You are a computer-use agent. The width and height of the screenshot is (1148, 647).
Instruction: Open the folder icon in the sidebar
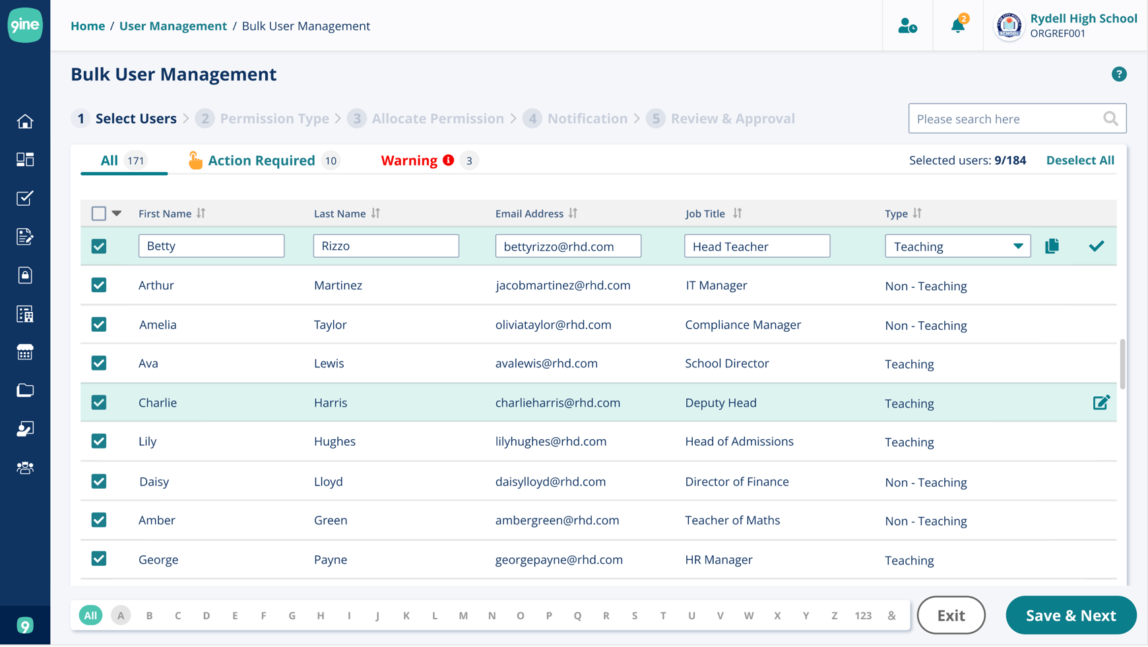pyautogui.click(x=24, y=390)
